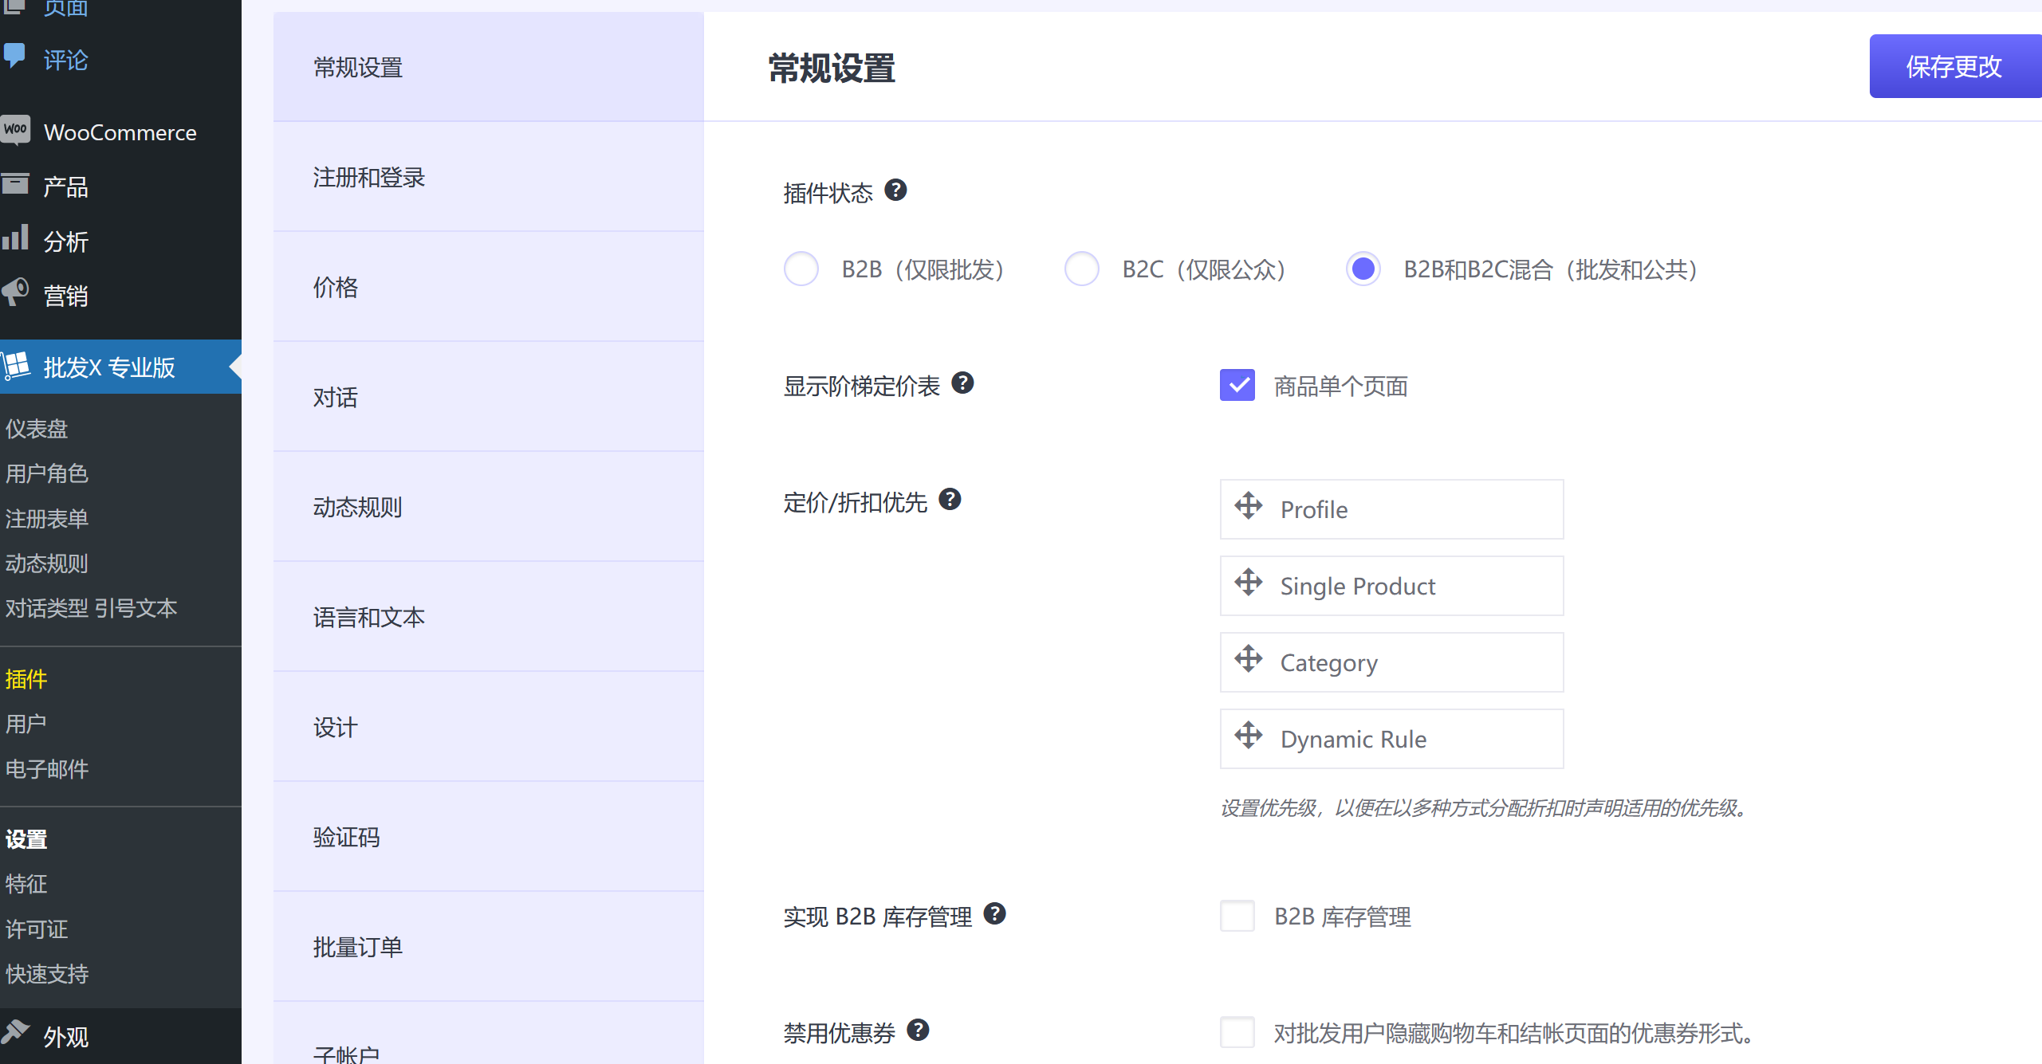Click help icon next to 实现 B2B 库存管理
This screenshot has height=1064, width=2042.
994,914
